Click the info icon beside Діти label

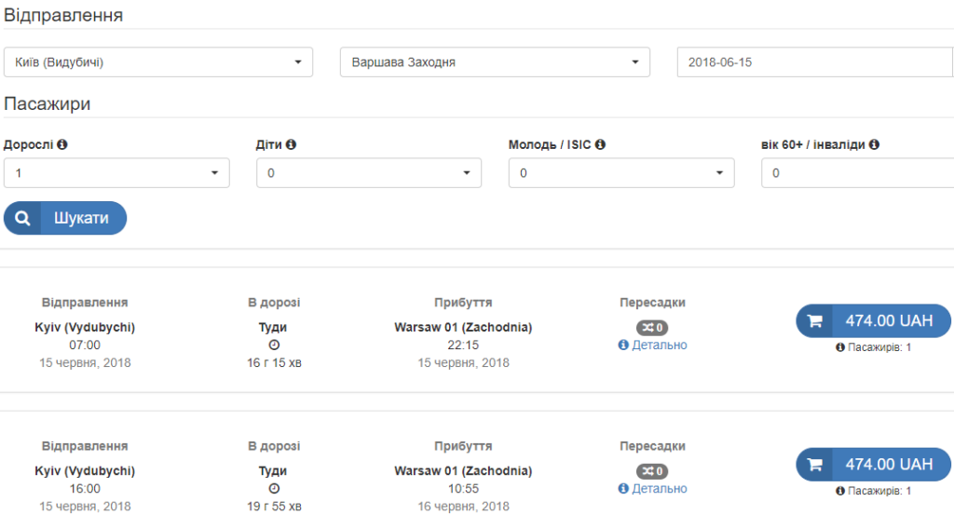tap(291, 144)
